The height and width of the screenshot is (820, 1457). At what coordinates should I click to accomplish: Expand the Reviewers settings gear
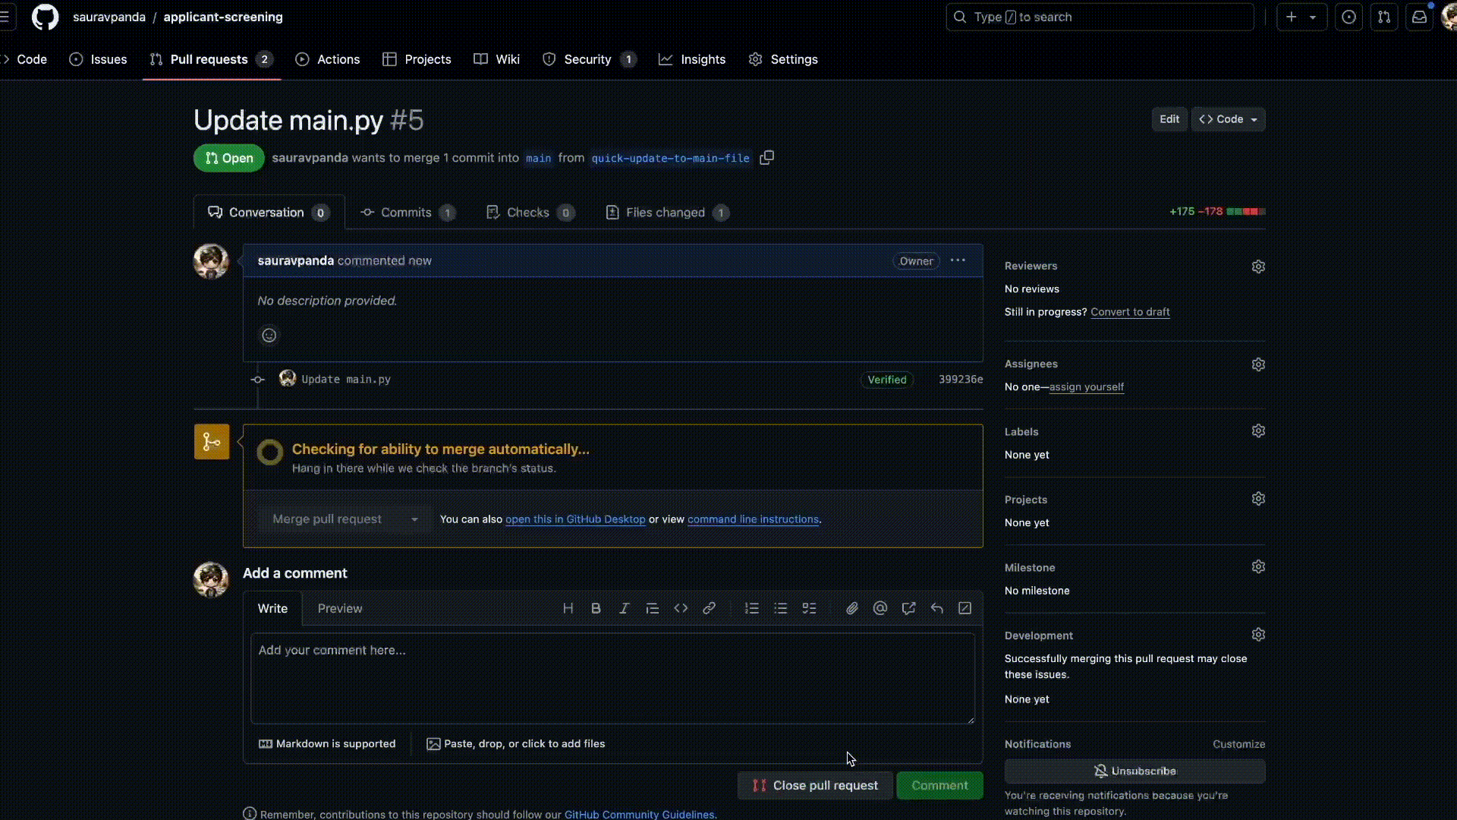pos(1259,266)
